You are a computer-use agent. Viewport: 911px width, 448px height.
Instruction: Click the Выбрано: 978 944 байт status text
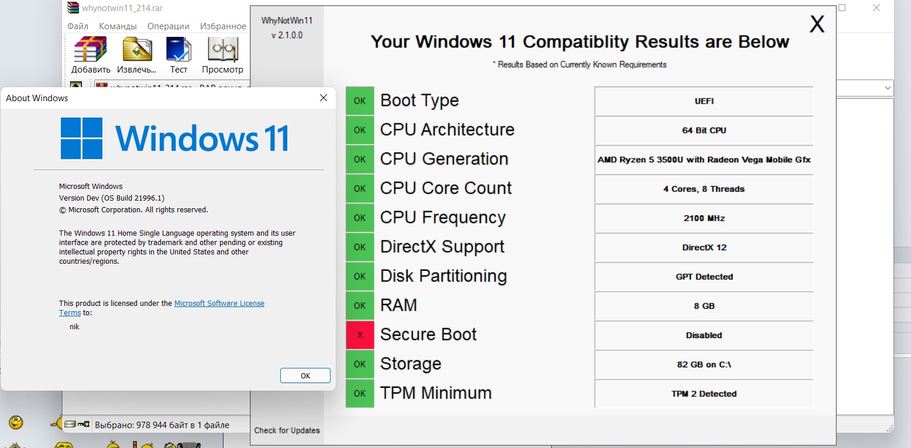[x=162, y=425]
